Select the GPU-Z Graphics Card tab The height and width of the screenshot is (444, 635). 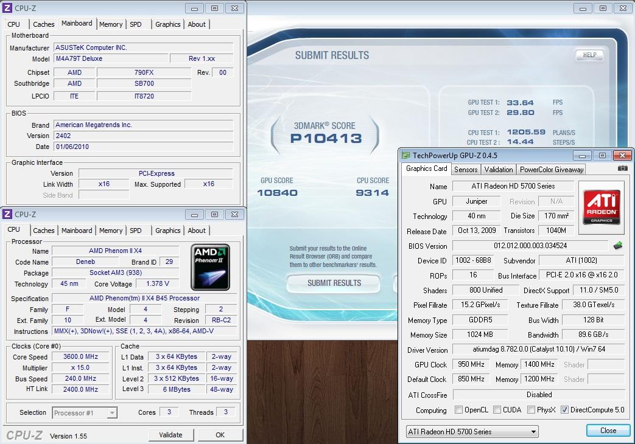(426, 168)
